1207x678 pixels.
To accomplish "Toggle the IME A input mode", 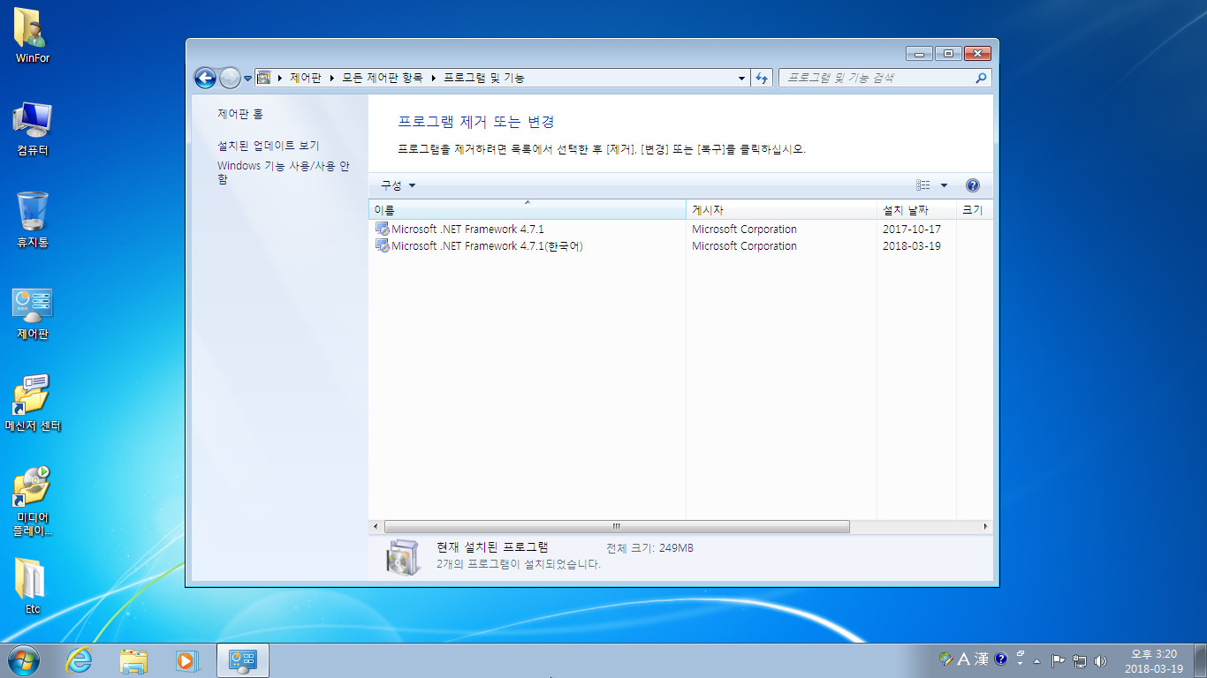I will [964, 659].
